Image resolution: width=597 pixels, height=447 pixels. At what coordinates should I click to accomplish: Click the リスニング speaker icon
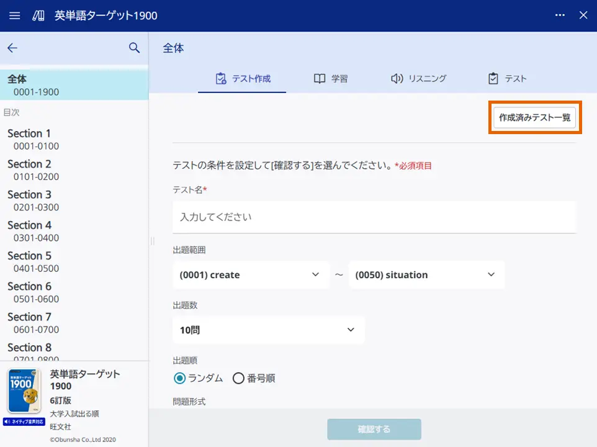(x=397, y=78)
